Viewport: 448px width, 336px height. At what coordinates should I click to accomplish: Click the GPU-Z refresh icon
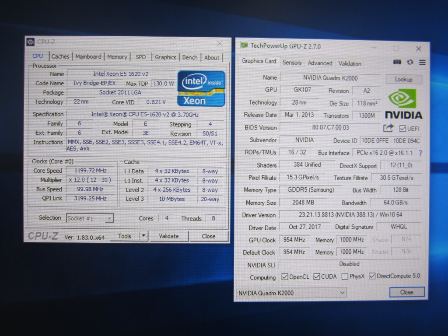point(410,62)
